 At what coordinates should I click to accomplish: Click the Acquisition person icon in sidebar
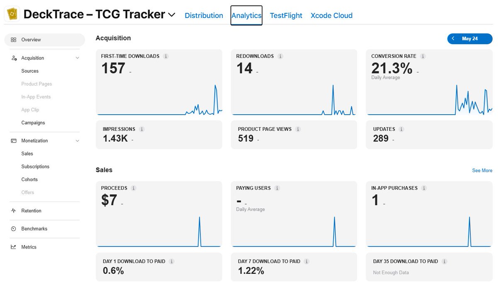tap(14, 58)
